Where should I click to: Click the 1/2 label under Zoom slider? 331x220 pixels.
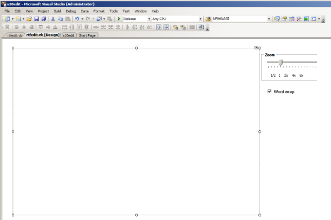273,75
